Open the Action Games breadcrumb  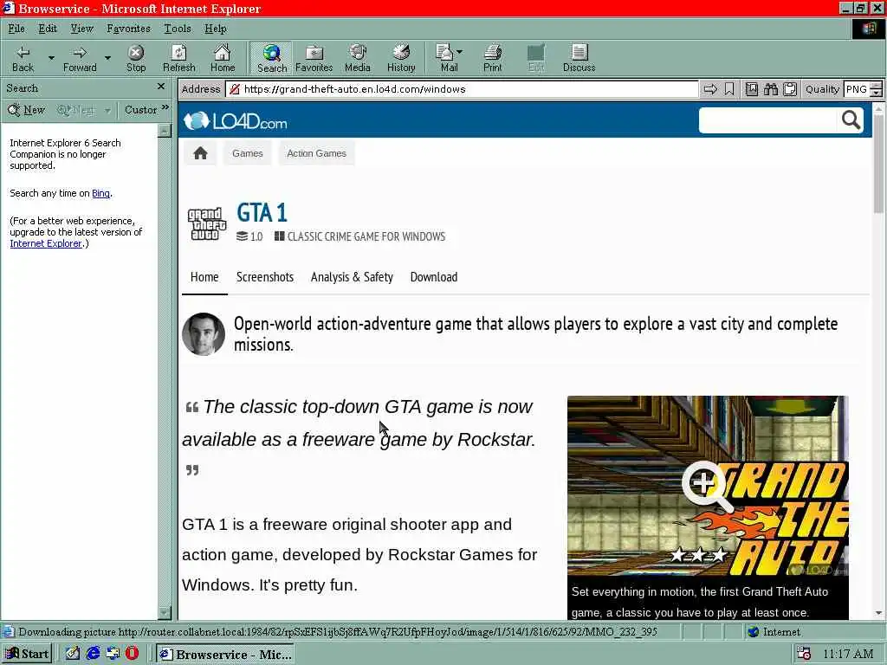(317, 153)
